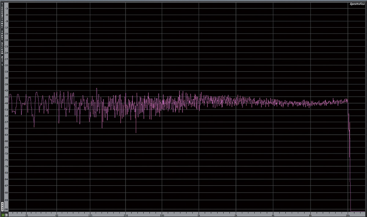Click the 2k frequency label
Viewport: 367px width, 217px height.
(236, 216)
